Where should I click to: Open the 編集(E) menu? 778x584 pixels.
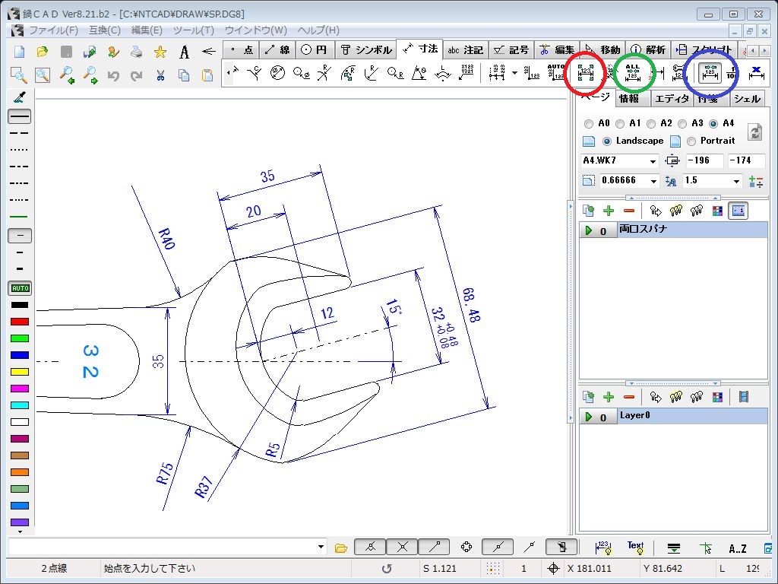[x=147, y=30]
